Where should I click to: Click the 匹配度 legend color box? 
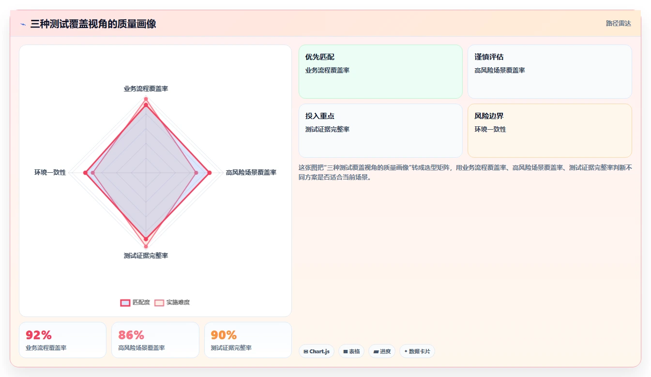[x=125, y=302]
